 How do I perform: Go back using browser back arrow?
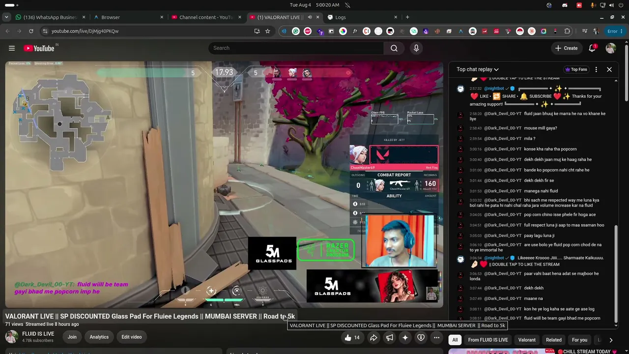(7, 31)
